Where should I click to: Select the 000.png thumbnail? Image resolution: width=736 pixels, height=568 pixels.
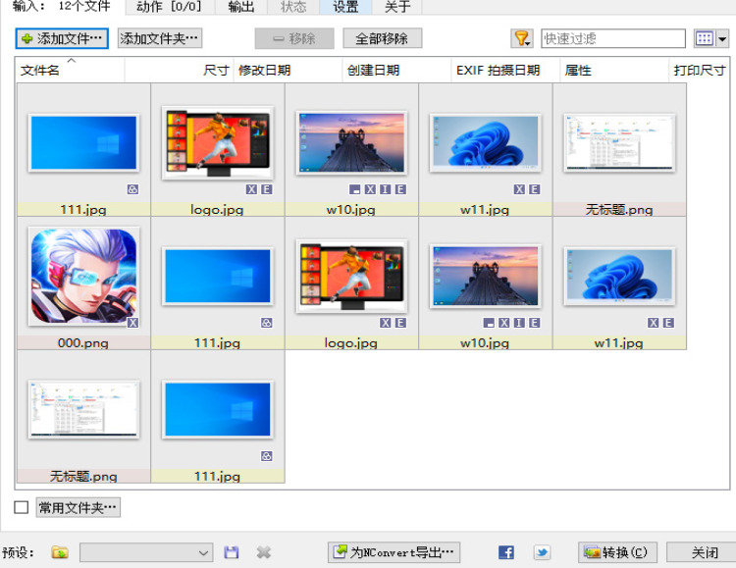tap(84, 277)
